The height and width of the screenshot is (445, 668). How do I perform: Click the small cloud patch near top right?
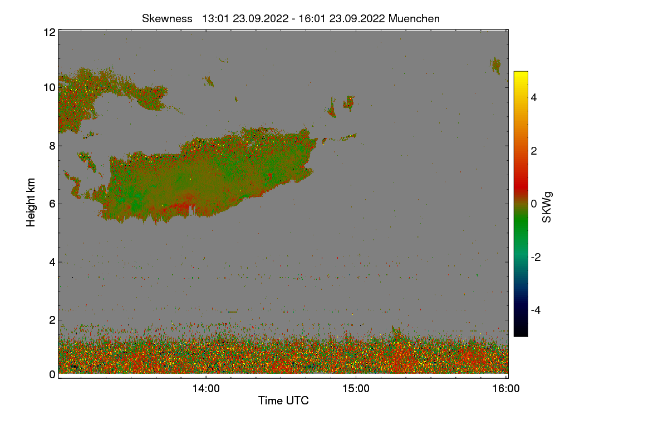(x=495, y=65)
